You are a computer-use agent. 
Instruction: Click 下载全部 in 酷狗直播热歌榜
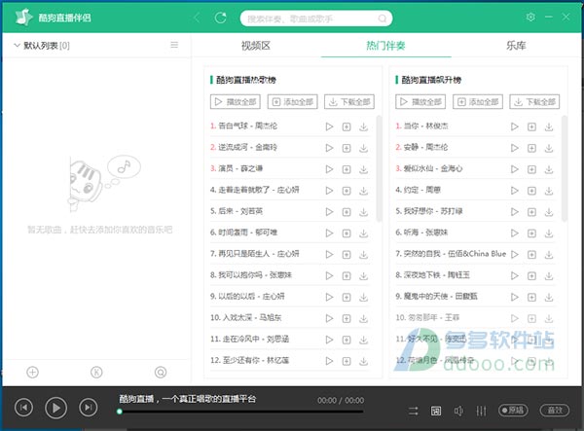point(349,101)
